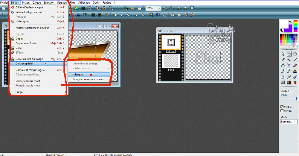
Task: Swap foreground and background colors
Action: tap(291, 22)
